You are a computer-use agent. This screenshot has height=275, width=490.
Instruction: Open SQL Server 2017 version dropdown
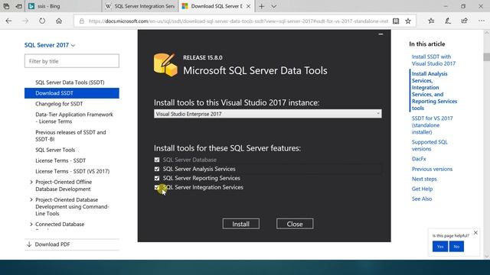pos(50,45)
